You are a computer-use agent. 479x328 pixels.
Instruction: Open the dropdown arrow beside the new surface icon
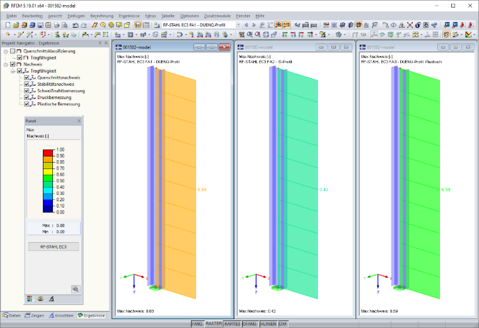pos(124,35)
